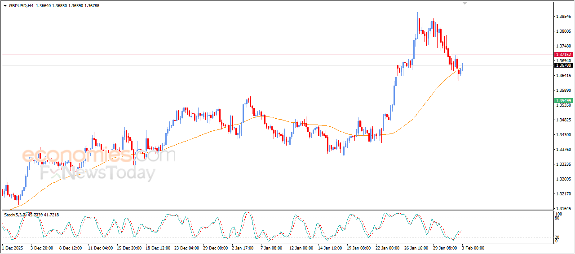Viewport: 575px width, 254px height.
Task: Click the 26 Jan 16:00 time label
Action: [x=416, y=248]
